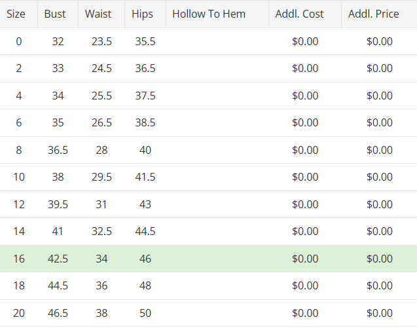Click the Addl. Cost $0.00 in size 16 row
The image size is (417, 328).
(x=305, y=259)
